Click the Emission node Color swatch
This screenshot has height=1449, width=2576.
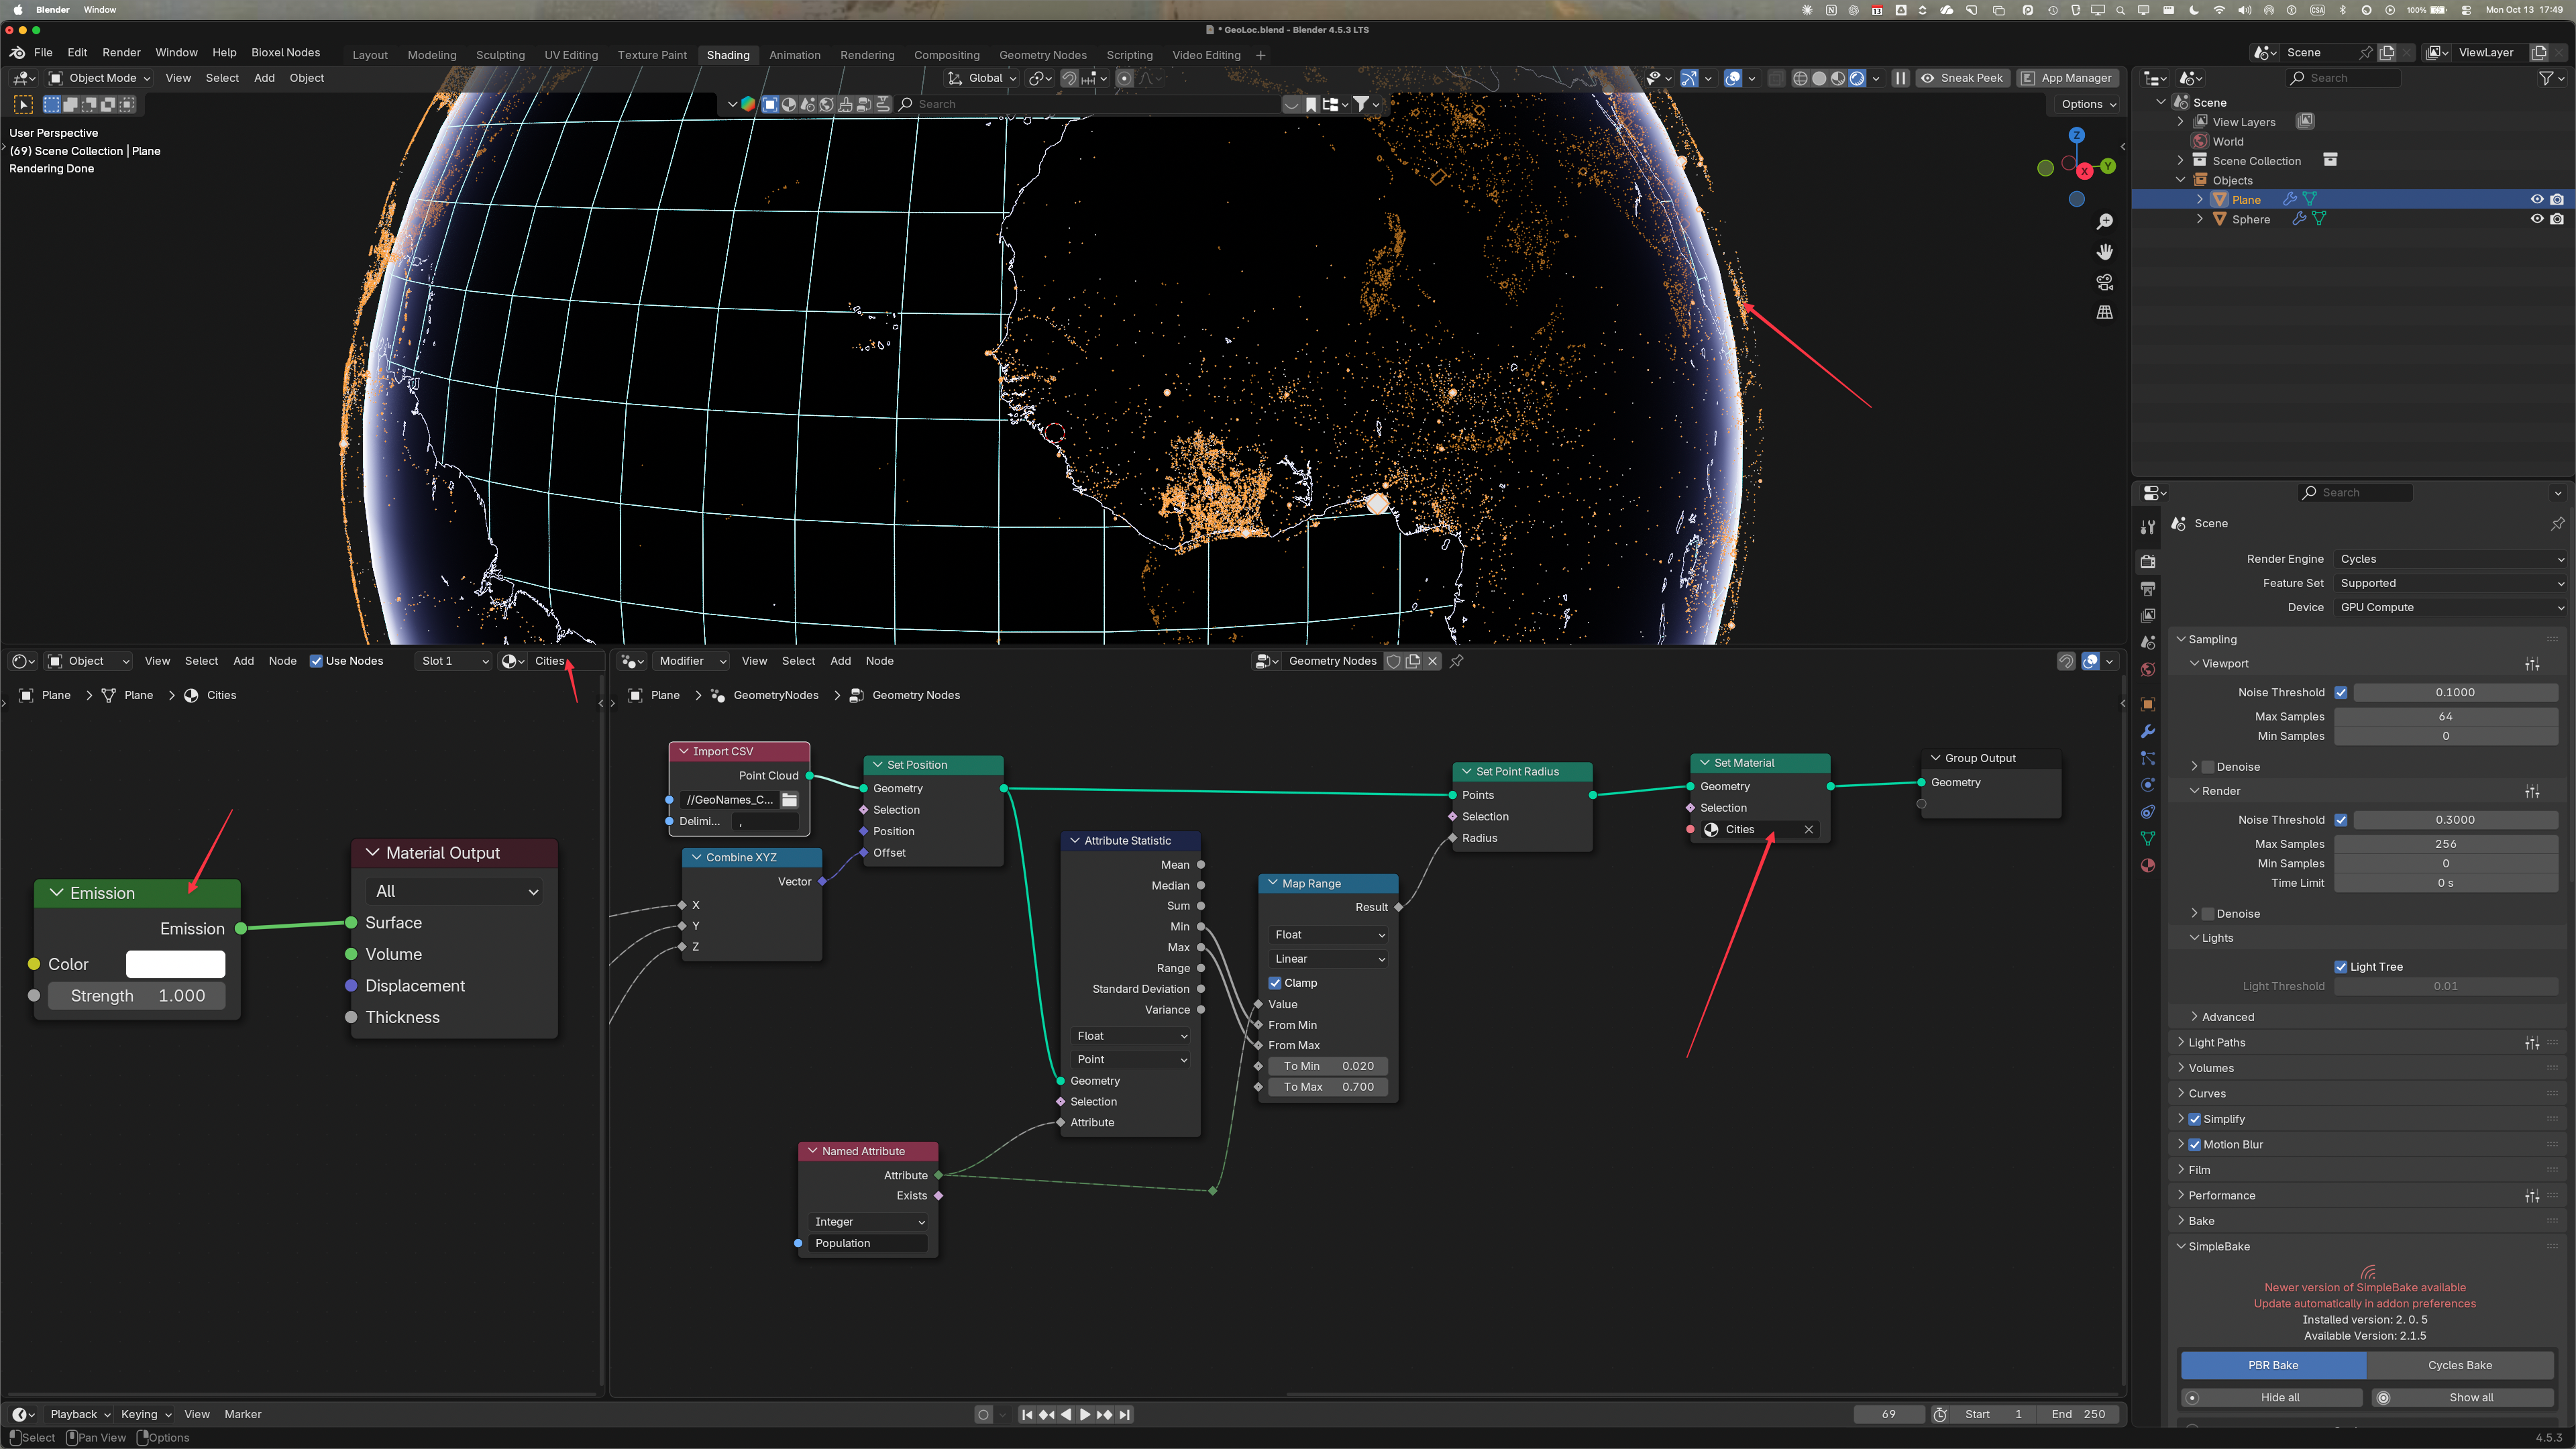[175, 964]
